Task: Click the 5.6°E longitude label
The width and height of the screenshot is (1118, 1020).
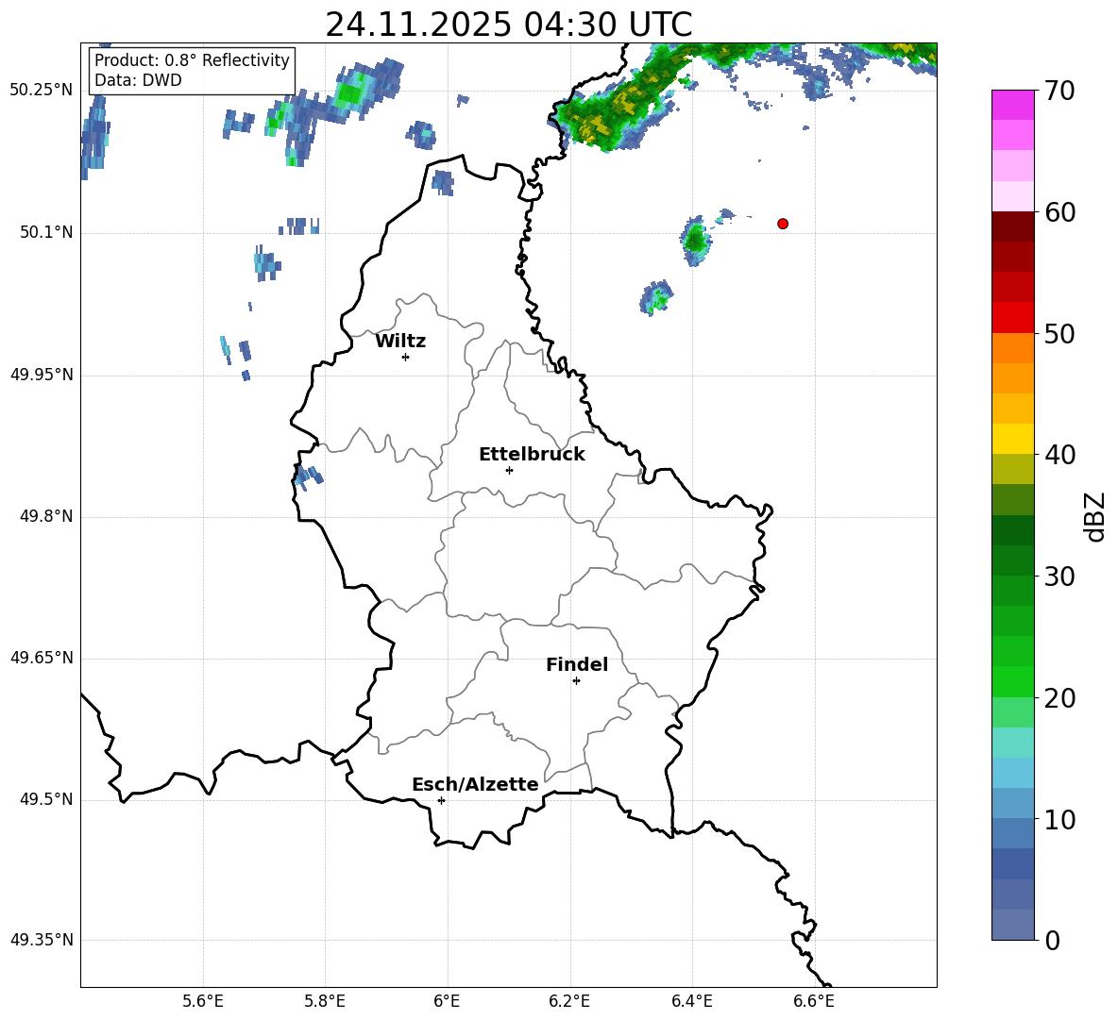Action: click(x=203, y=1001)
